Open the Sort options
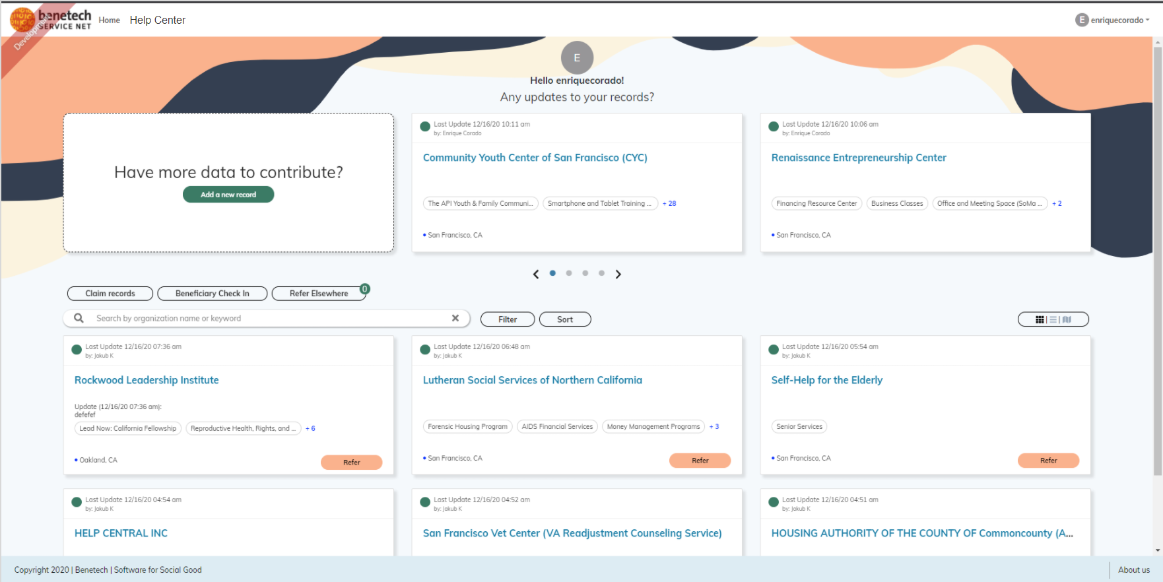Screen dimensions: 1163x582 point(565,319)
